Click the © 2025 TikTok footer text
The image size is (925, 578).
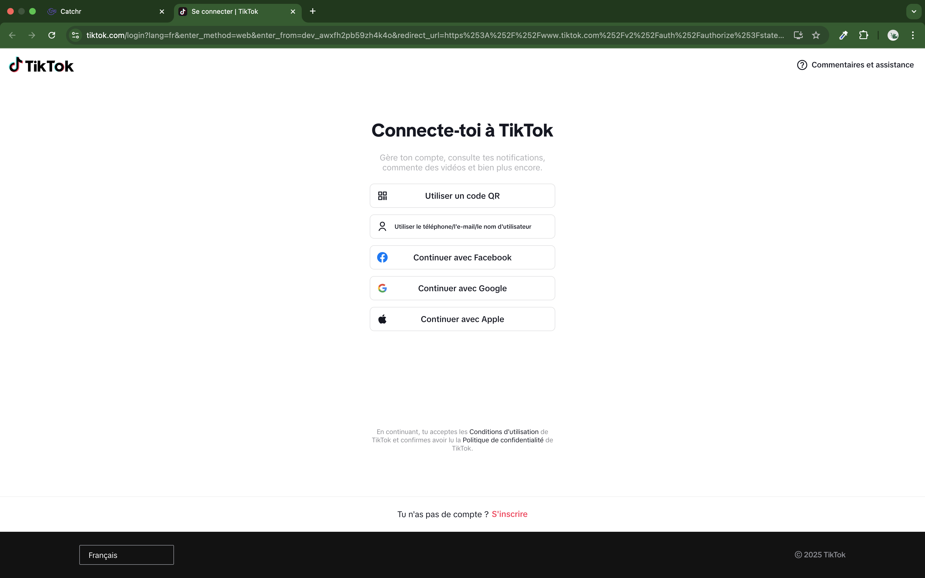[x=820, y=555]
